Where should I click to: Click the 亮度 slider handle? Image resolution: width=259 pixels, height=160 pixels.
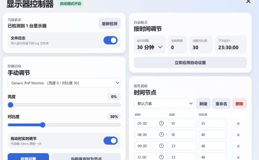[10, 105]
